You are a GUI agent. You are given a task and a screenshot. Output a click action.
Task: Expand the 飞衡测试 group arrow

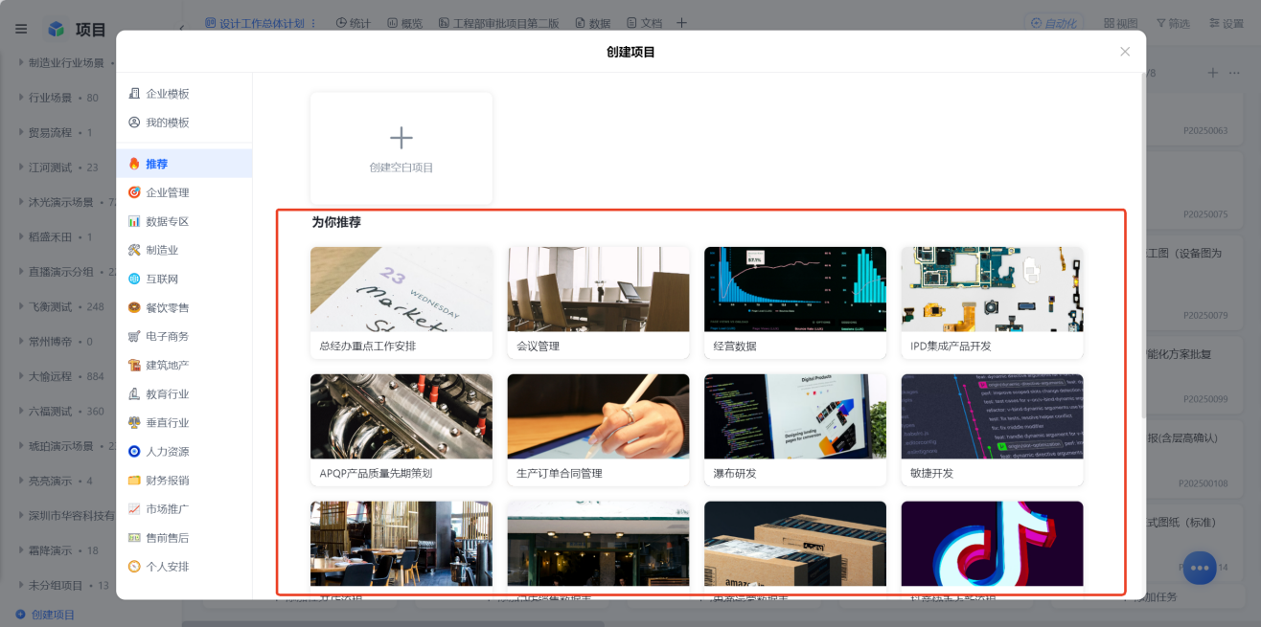tap(21, 306)
